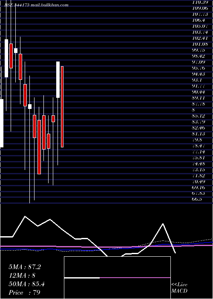The image size is (213, 299).
Task: Click the 12MA moving average readout
Action: coord(22,276)
